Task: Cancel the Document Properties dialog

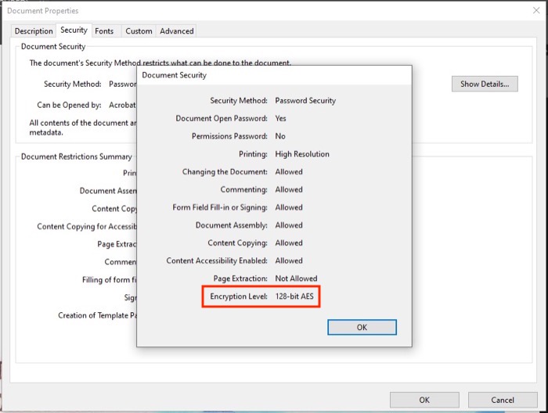Action: click(503, 400)
